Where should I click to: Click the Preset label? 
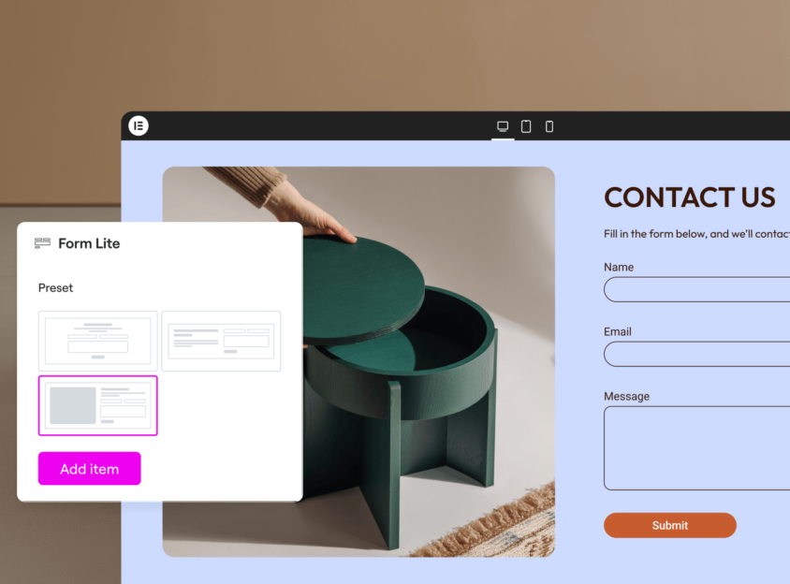[x=55, y=287]
